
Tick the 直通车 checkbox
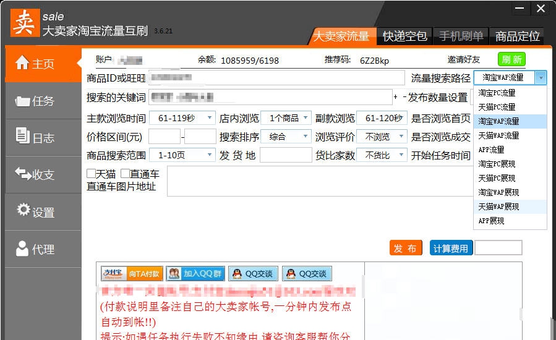125,174
